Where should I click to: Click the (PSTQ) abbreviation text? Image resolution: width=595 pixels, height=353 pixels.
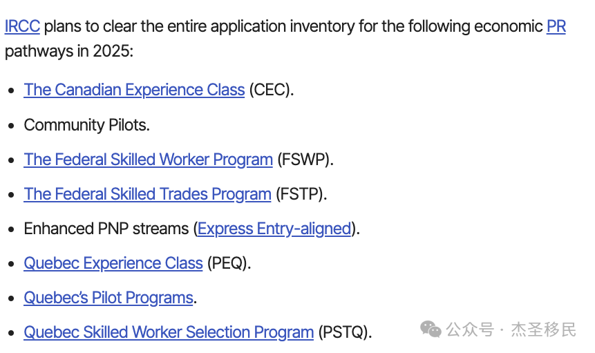(x=345, y=332)
